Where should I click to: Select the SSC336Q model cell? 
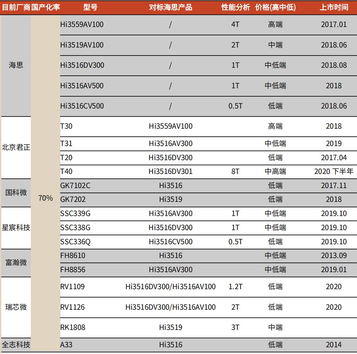(x=75, y=242)
